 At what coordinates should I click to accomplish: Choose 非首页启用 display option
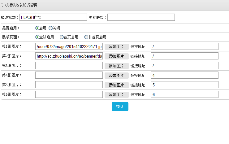(86, 37)
